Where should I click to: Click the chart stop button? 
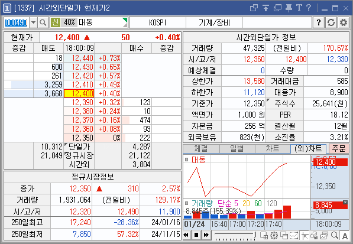[196, 235]
